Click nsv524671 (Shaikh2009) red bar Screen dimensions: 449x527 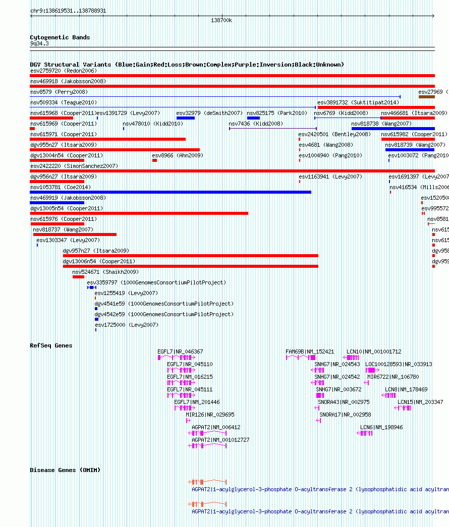(x=78, y=277)
